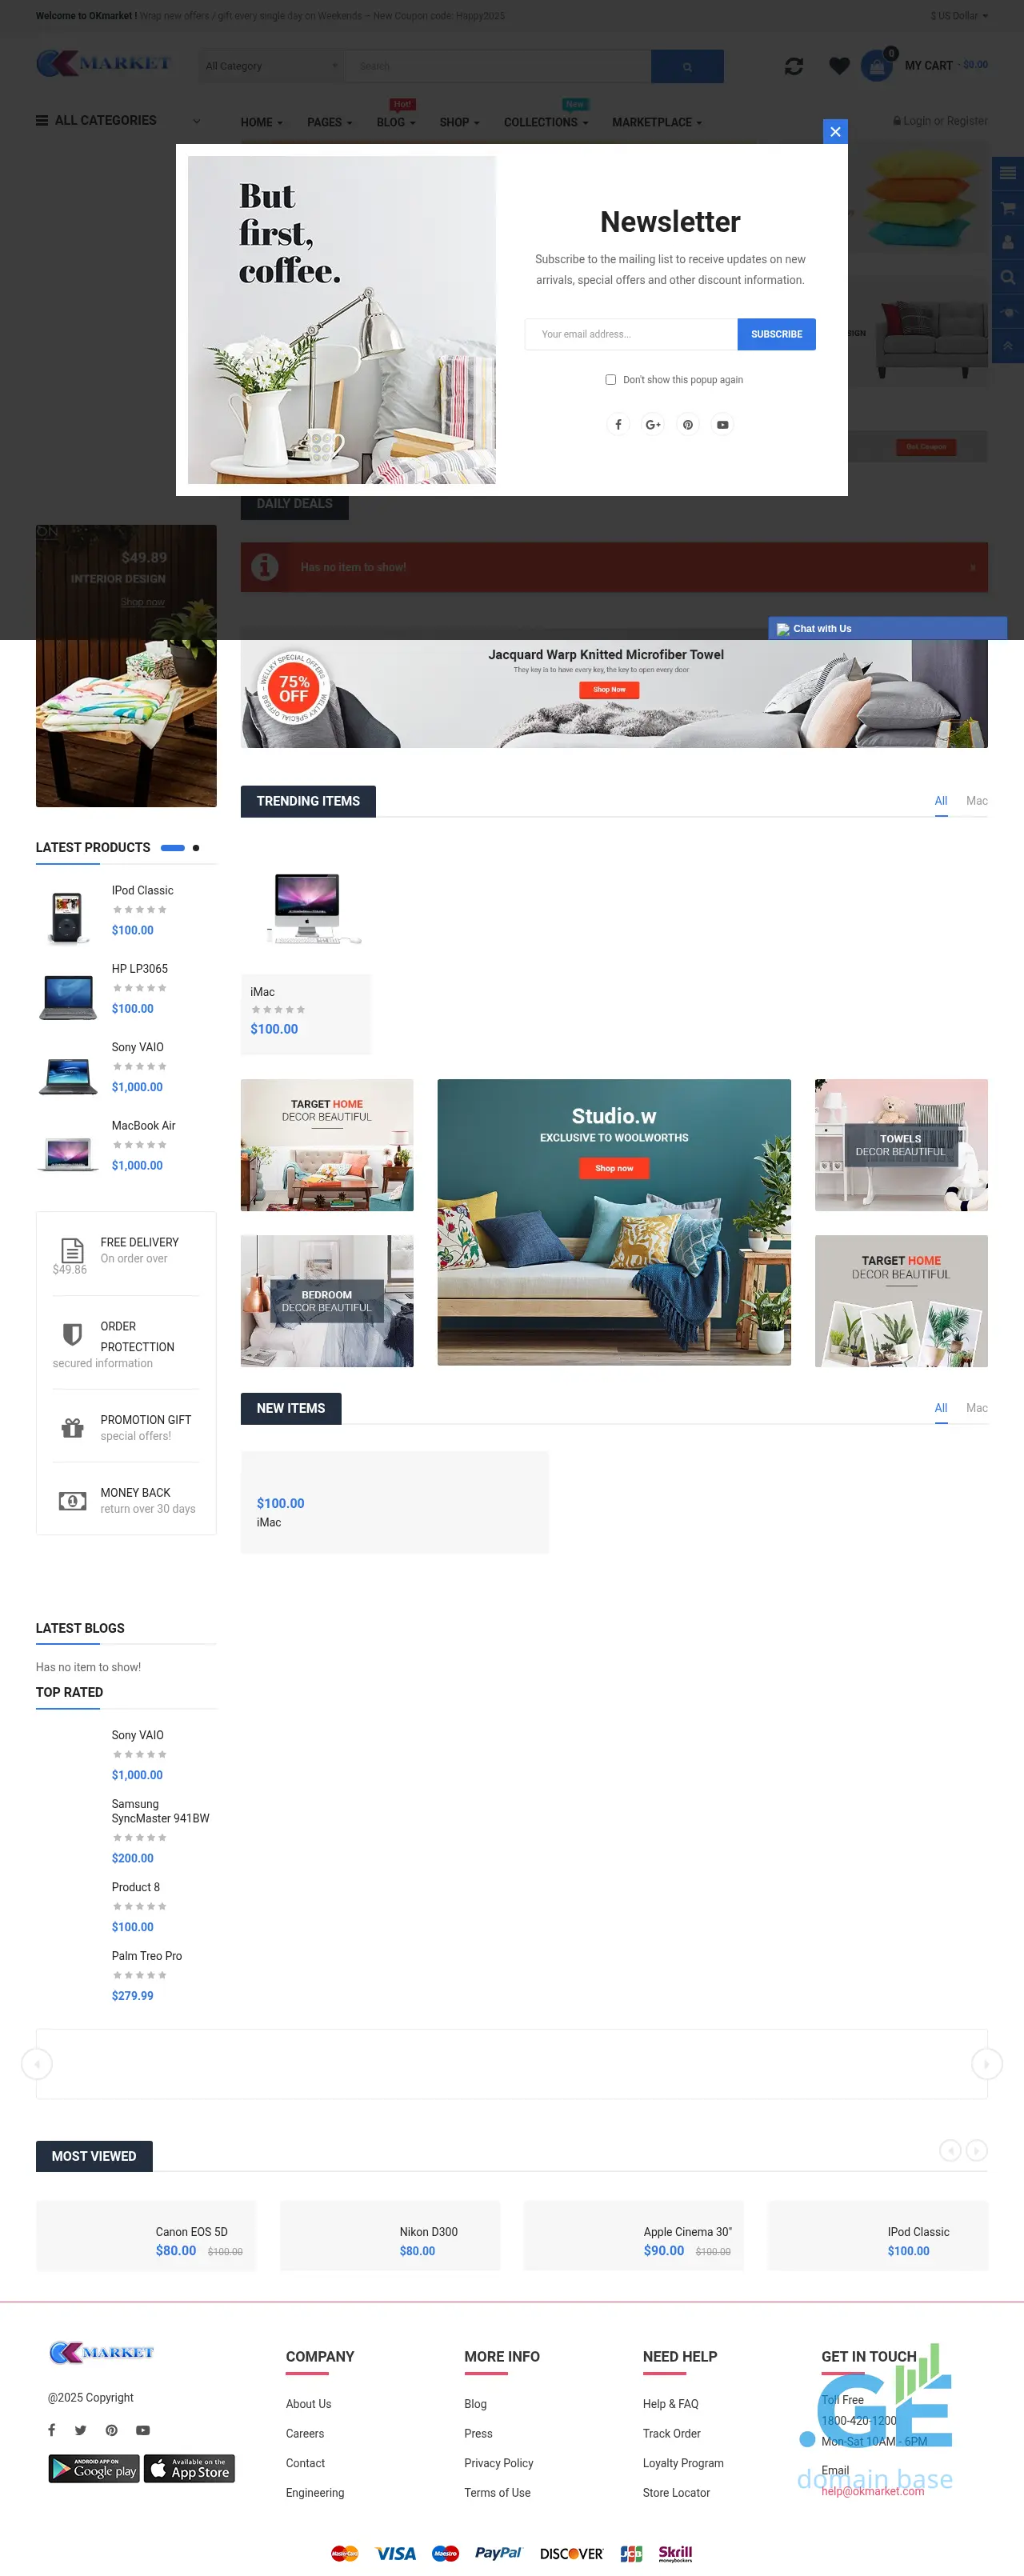
Task: Tap the Twitter icon in footer
Action: click(x=81, y=2430)
